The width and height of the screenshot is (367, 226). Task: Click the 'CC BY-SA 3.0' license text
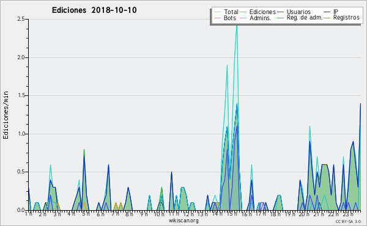(348, 221)
